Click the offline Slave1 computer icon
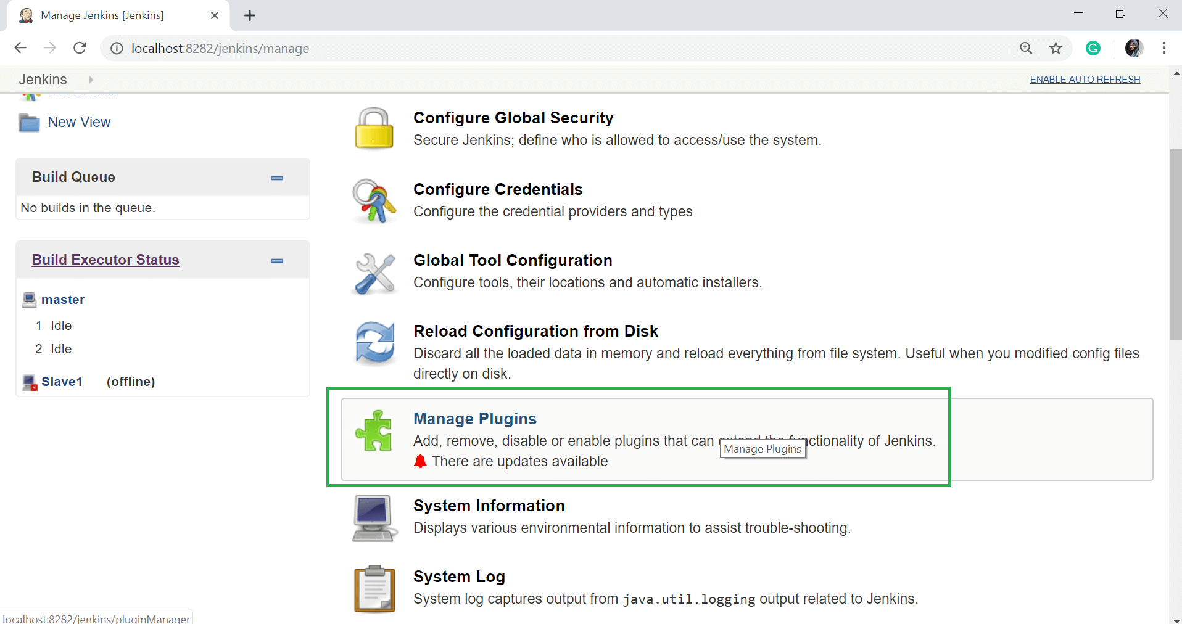This screenshot has width=1182, height=624. coord(30,382)
